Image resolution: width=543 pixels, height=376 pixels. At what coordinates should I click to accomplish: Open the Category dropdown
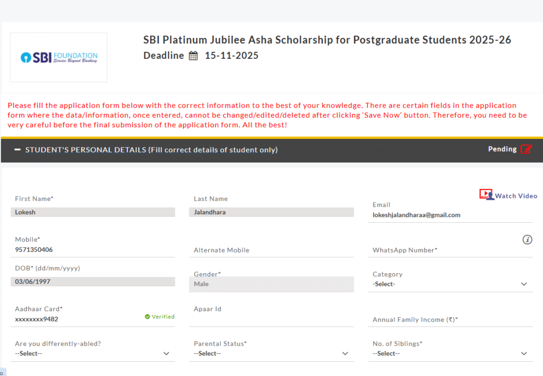(450, 284)
